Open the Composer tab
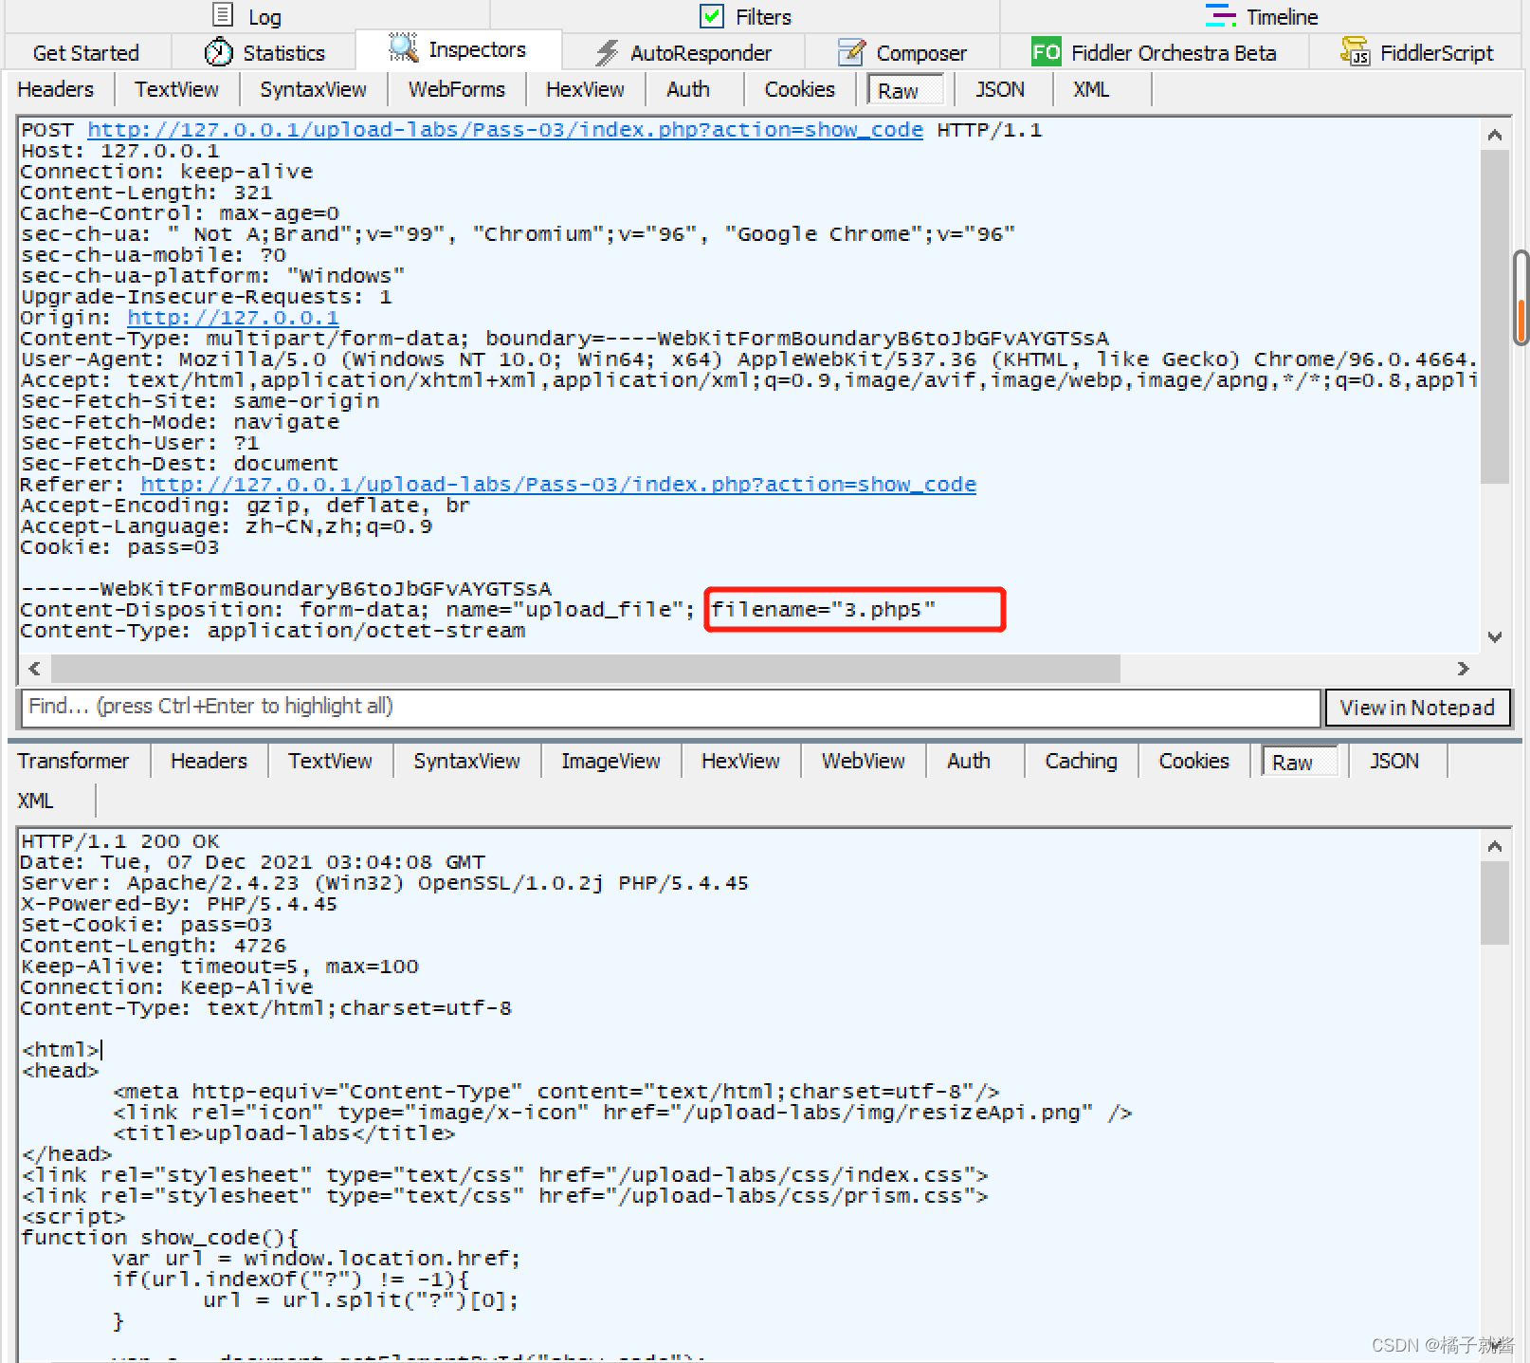1530x1363 pixels. (903, 53)
